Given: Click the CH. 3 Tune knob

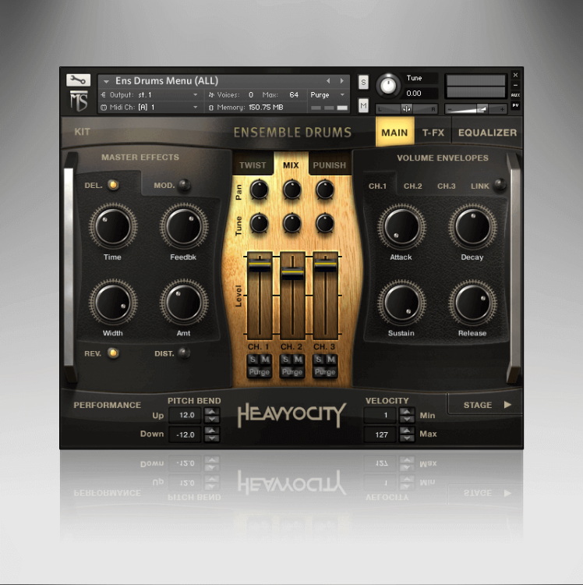Looking at the screenshot, I should click(x=325, y=224).
